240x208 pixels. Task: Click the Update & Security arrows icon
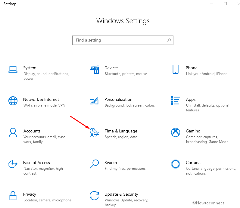click(94, 196)
